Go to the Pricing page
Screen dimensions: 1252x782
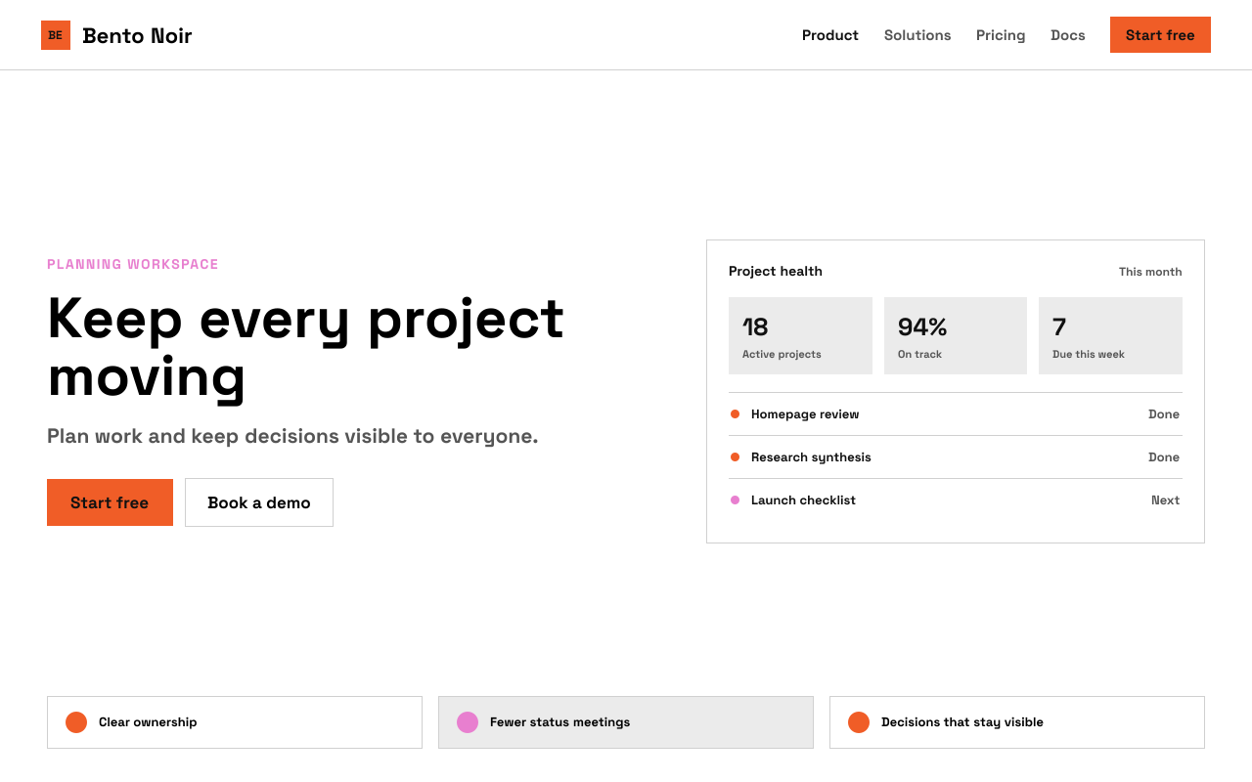1001,35
